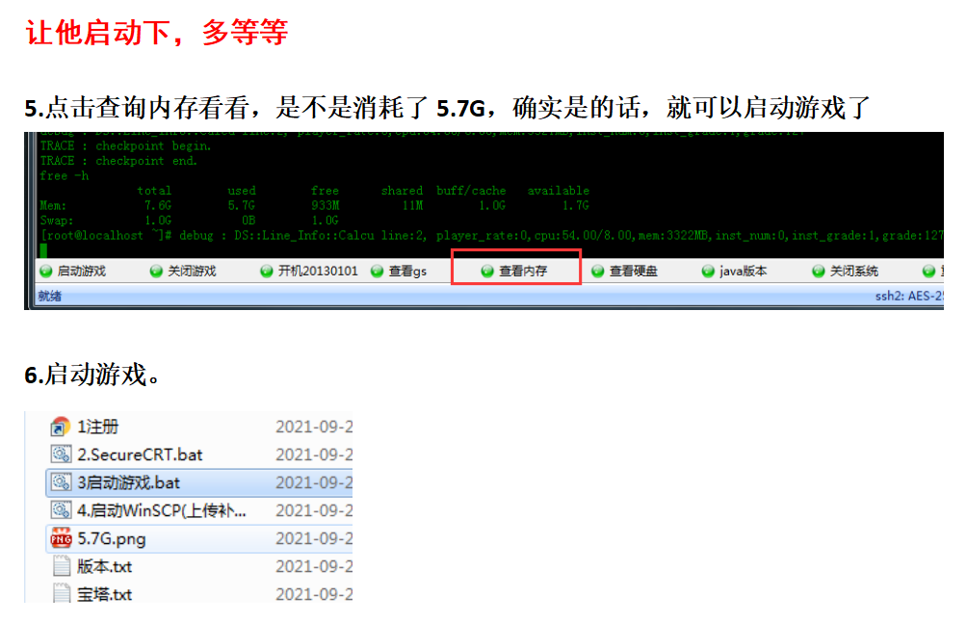967x623 pixels.
Task: Click the red-highlighted 查看内存 button
Action: (x=516, y=271)
